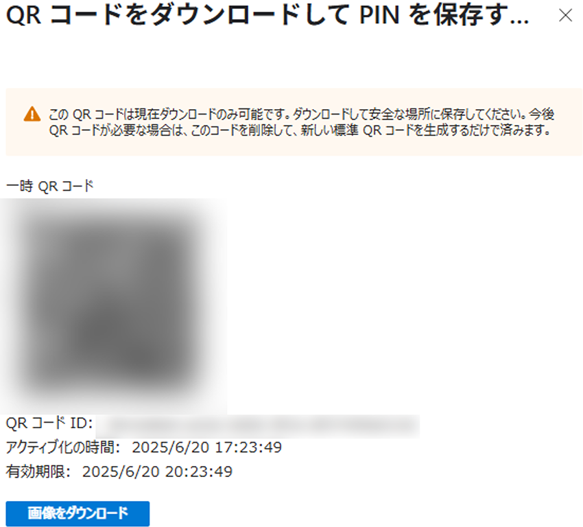Select the blurred temporary QR code image
Viewport: 583px width, 527px height.
pyautogui.click(x=113, y=306)
